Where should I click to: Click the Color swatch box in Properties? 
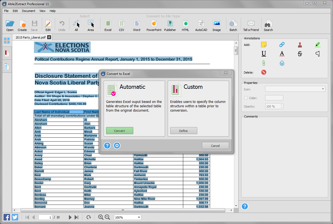tap(274, 98)
